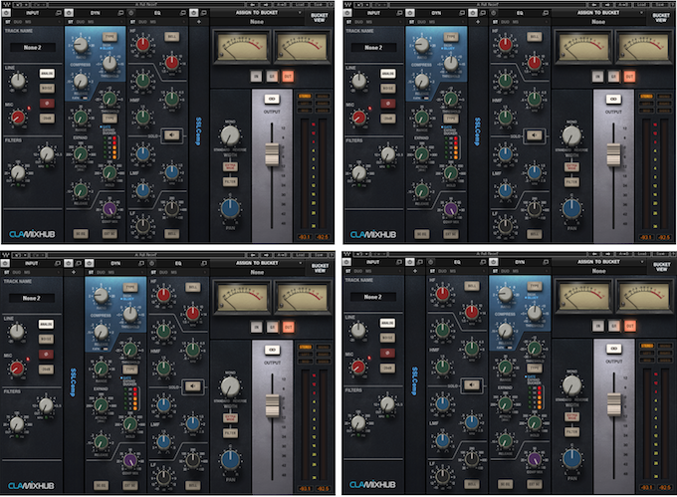Toggle DYN section power in top-right window
The height and width of the screenshot is (497, 677).
(410, 13)
